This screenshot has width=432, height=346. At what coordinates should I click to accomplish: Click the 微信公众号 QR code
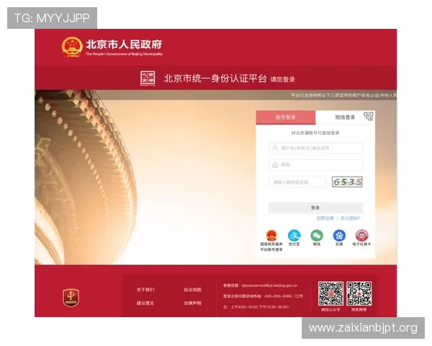[x=330, y=293]
